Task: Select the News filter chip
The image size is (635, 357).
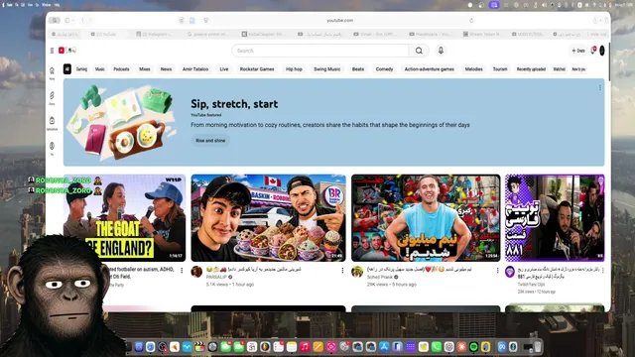Action: point(166,69)
